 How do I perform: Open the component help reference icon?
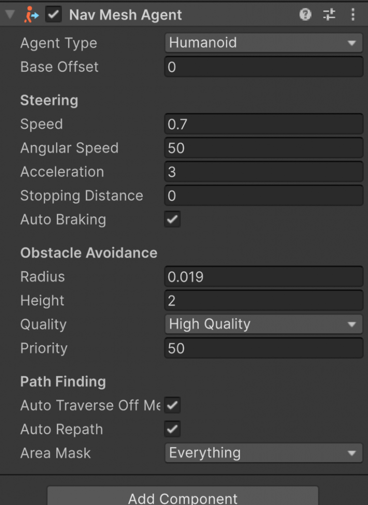pos(305,15)
